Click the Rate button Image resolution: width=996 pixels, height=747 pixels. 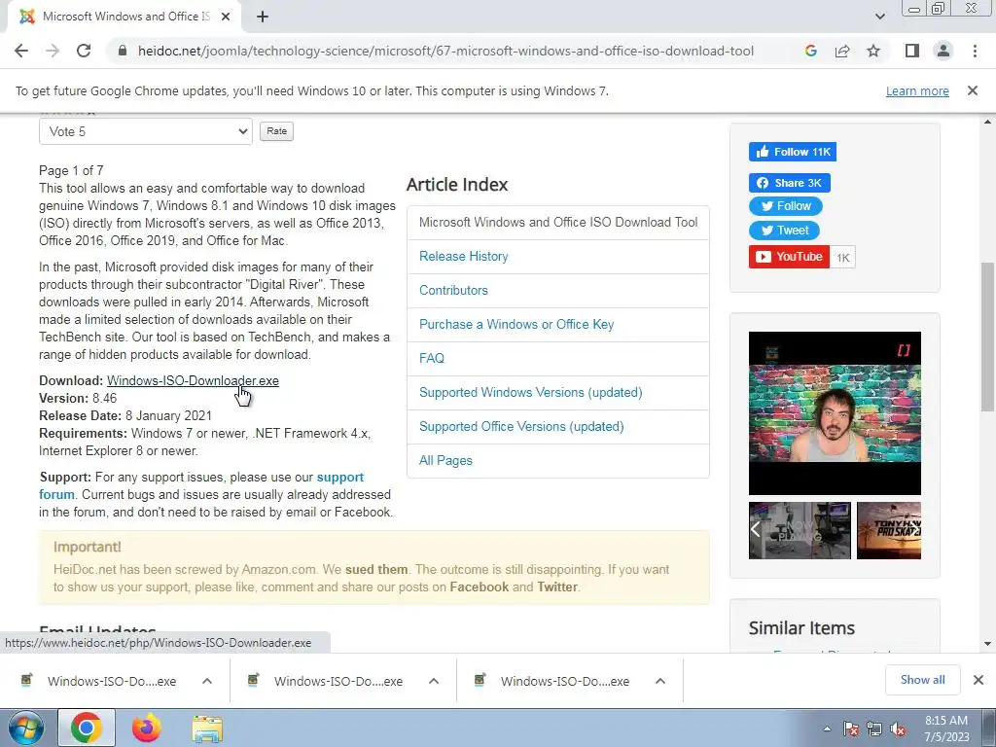[276, 131]
